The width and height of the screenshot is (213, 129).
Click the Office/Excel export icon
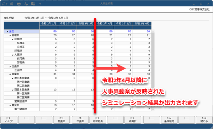click(33, 4)
